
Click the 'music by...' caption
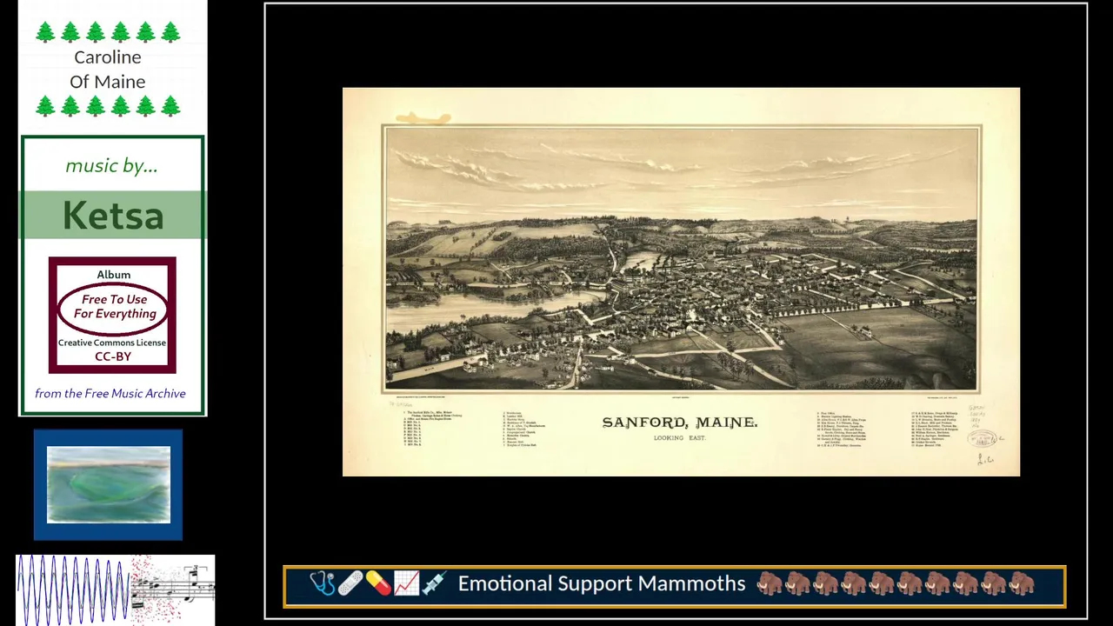tap(111, 166)
